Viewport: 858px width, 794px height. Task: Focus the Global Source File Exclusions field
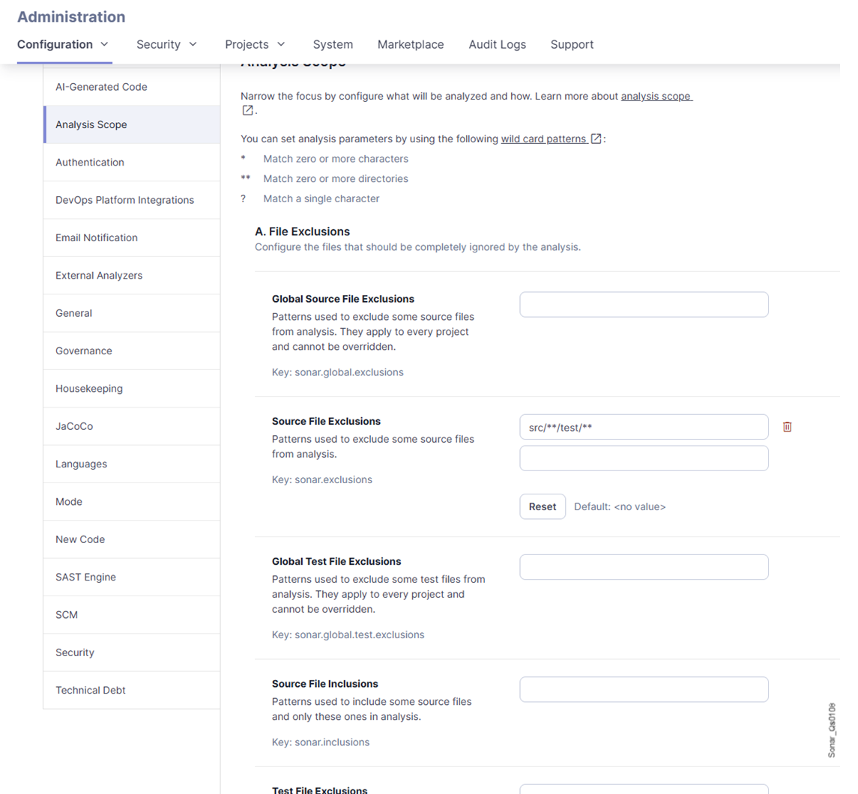[x=644, y=305]
